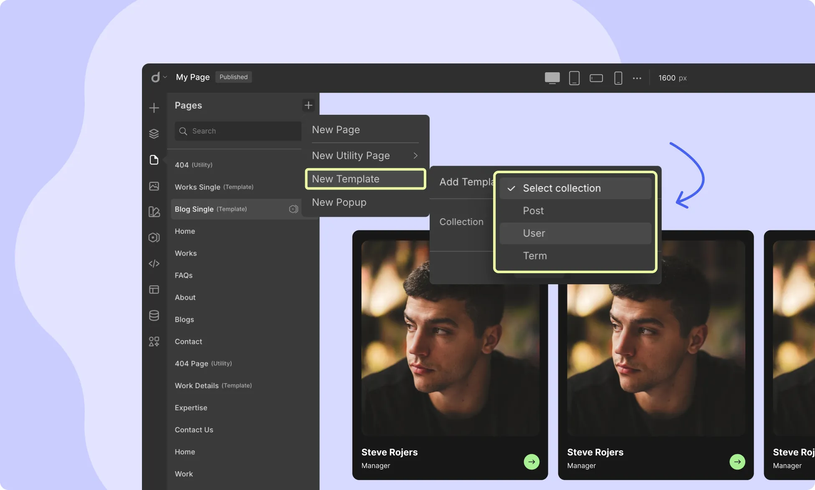This screenshot has width=815, height=490.
Task: Choose Term from collection dropdown
Action: pyautogui.click(x=575, y=256)
